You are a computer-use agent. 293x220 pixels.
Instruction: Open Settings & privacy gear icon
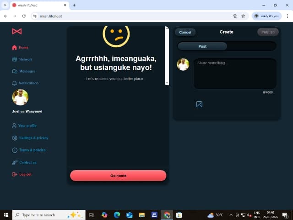pos(15,138)
